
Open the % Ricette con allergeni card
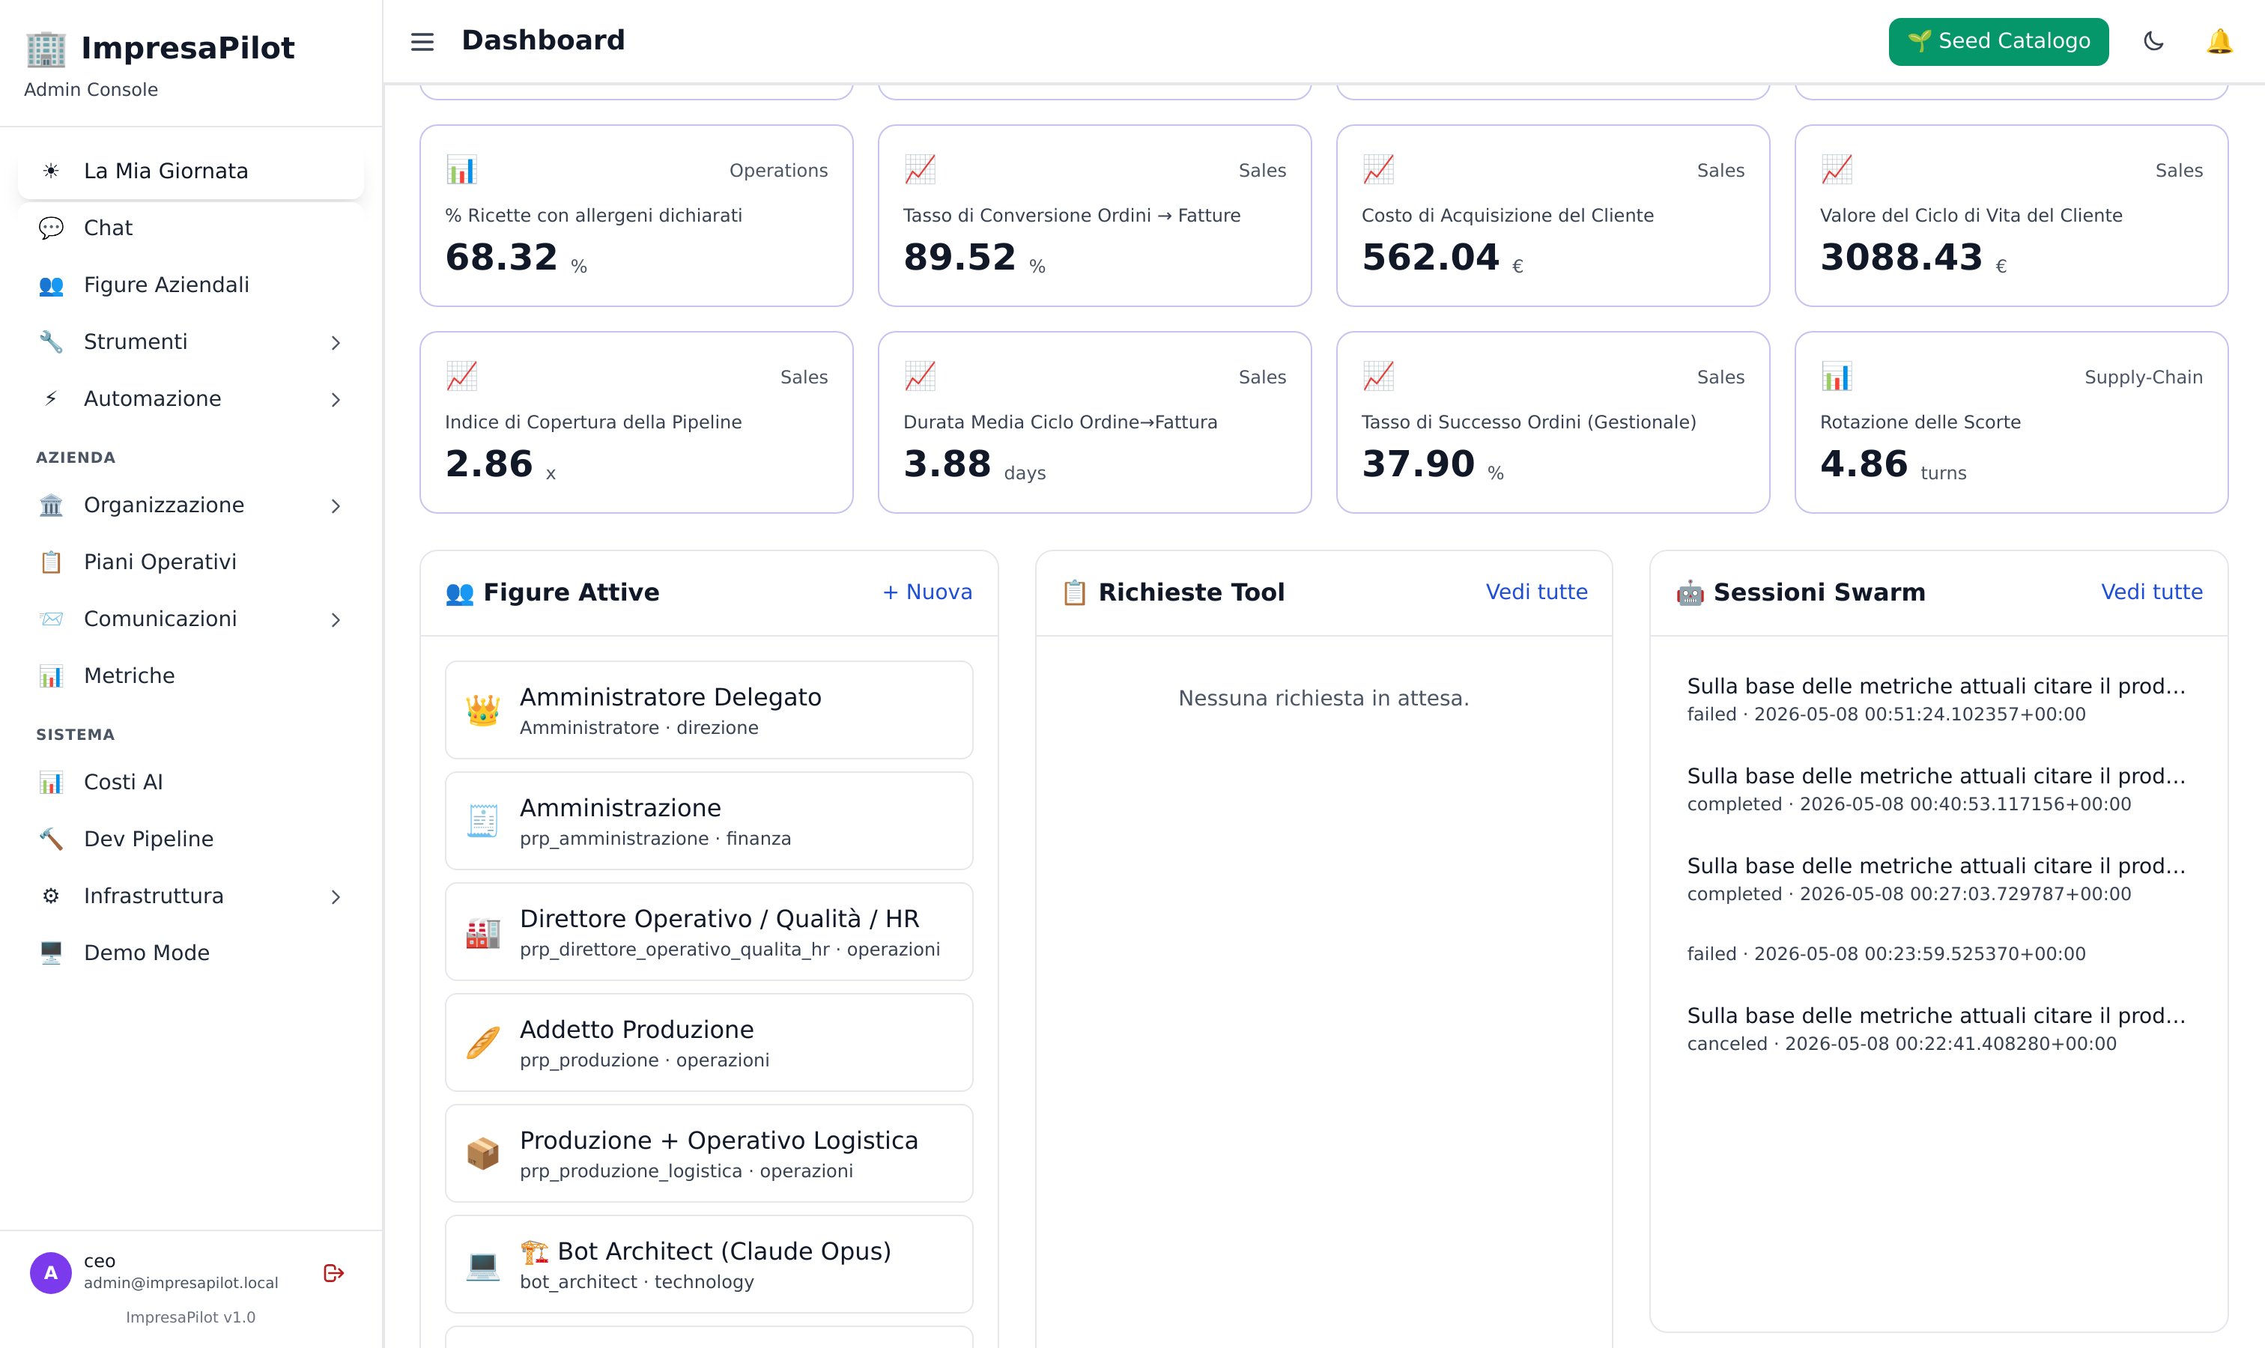pos(636,215)
